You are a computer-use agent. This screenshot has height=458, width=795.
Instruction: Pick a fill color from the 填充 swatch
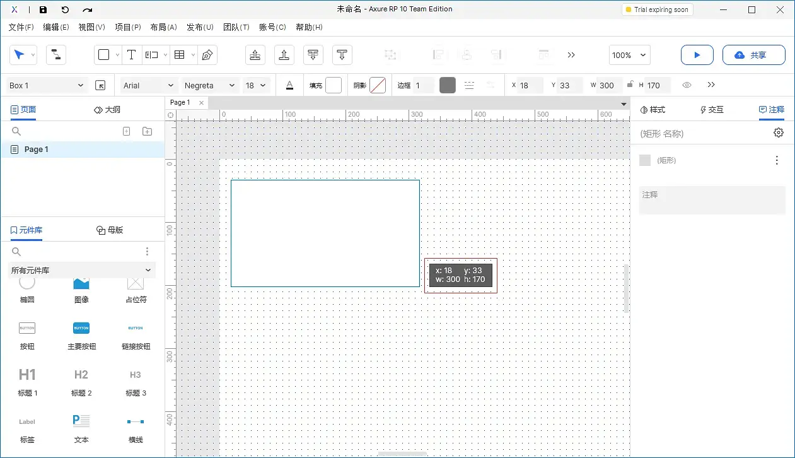click(333, 85)
